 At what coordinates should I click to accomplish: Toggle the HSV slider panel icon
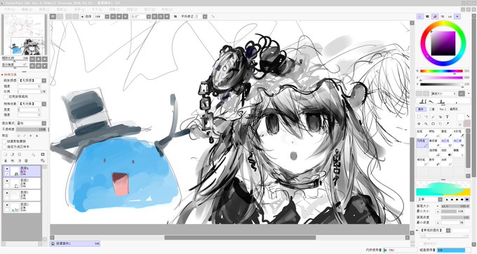coord(435,16)
